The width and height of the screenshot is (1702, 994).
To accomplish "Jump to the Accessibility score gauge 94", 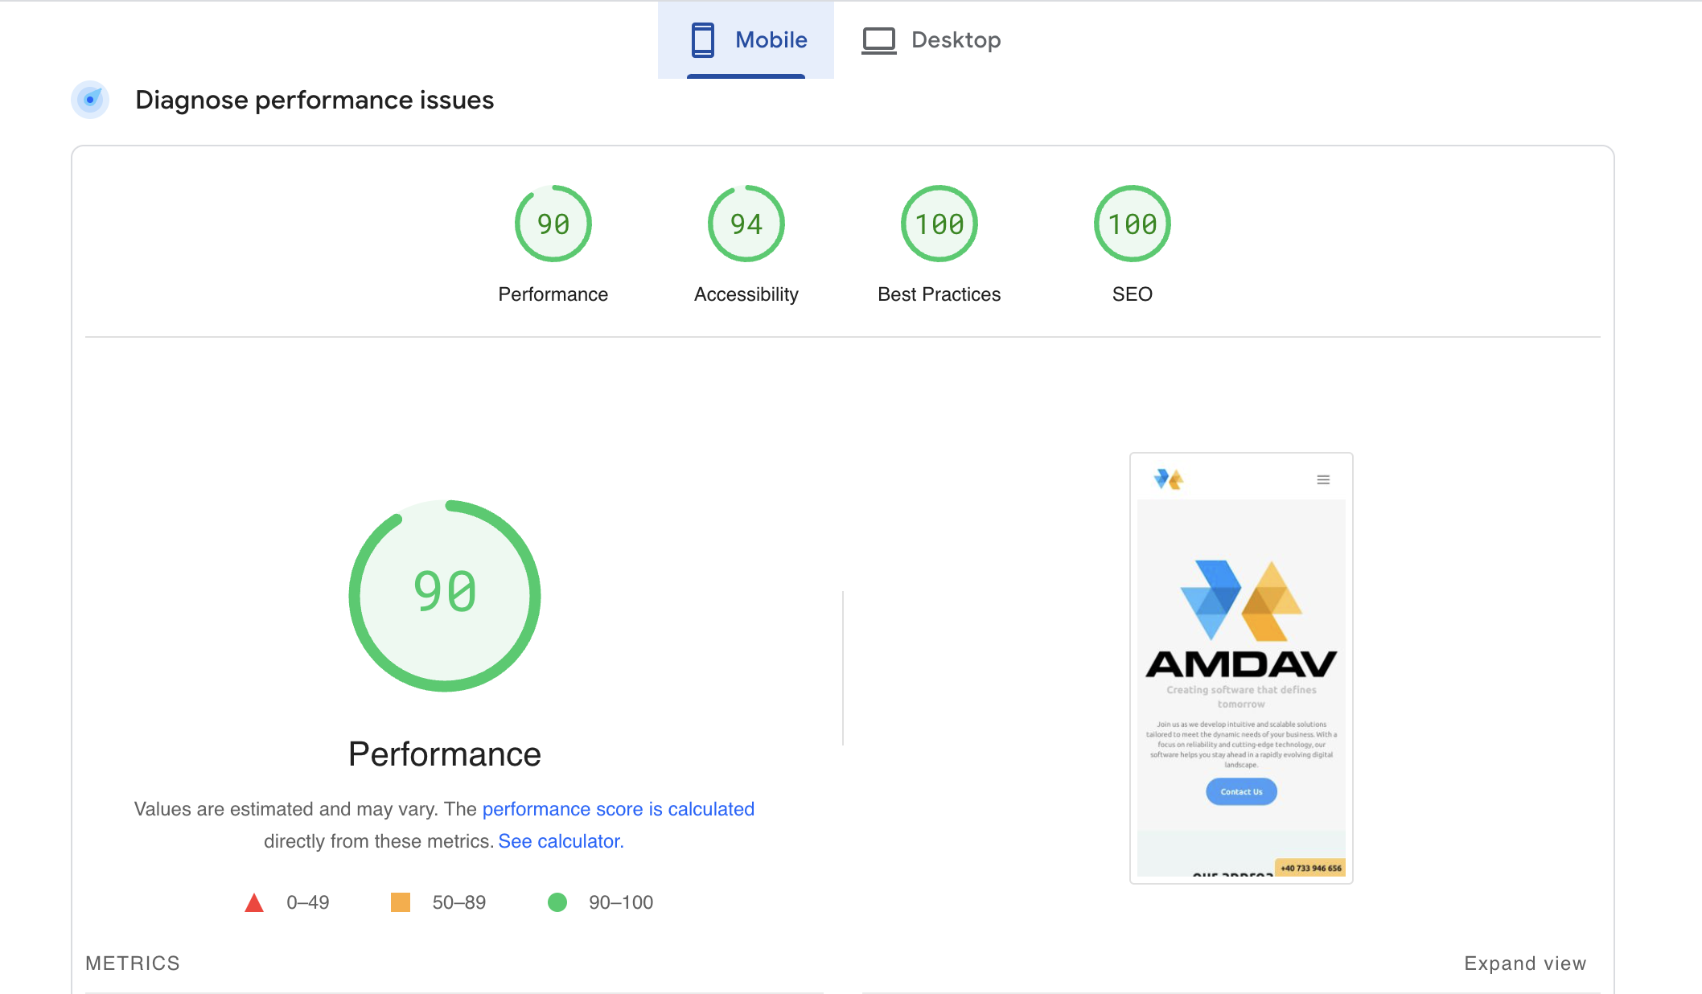I will pos(746,224).
